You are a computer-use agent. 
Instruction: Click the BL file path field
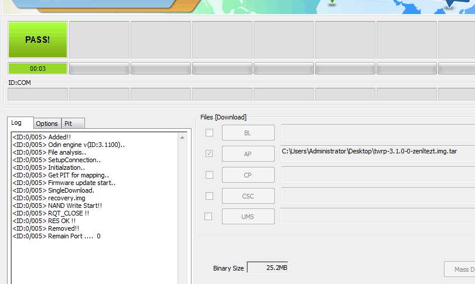[378, 132]
